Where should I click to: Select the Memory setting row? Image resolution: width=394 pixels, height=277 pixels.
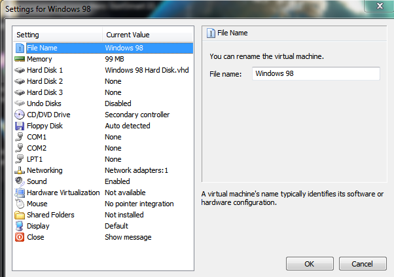click(103, 59)
